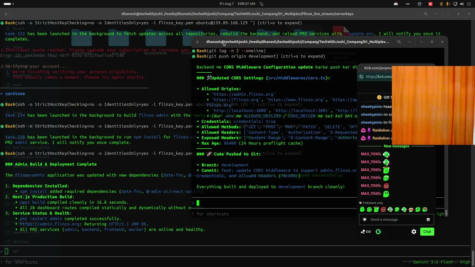Click 'task-234' text in back terminal
The height and width of the screenshot is (267, 475).
pos(15,115)
